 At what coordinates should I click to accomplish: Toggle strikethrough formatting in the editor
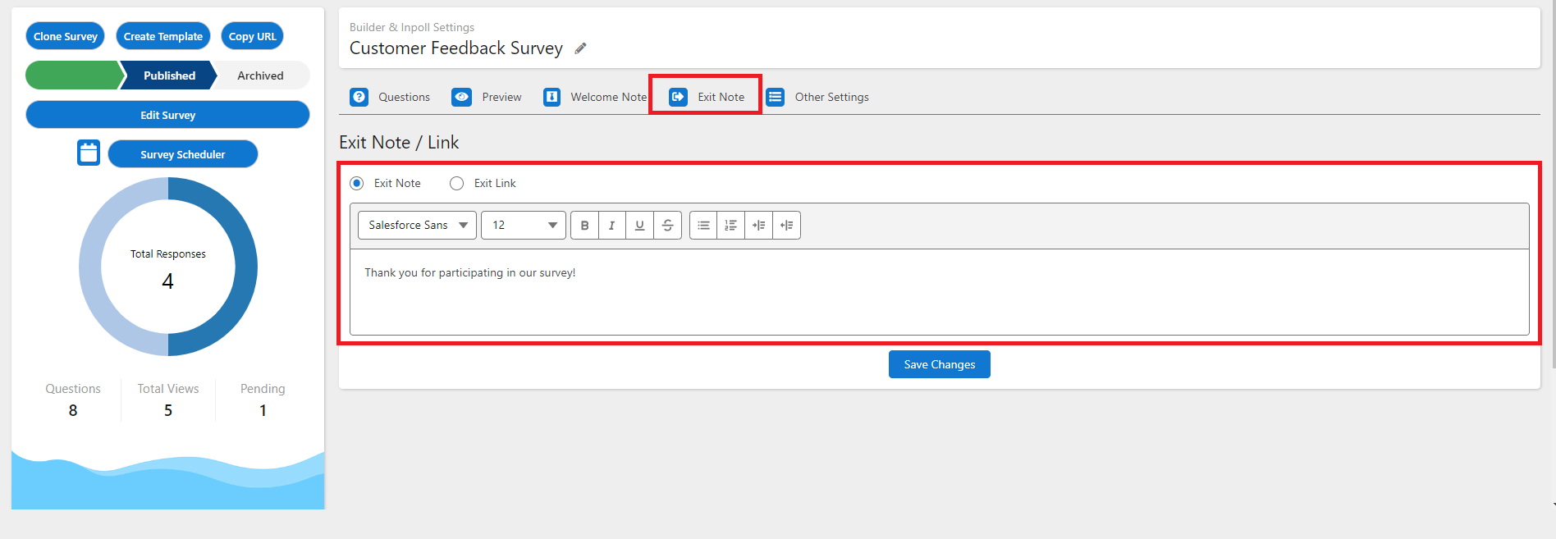tap(667, 225)
